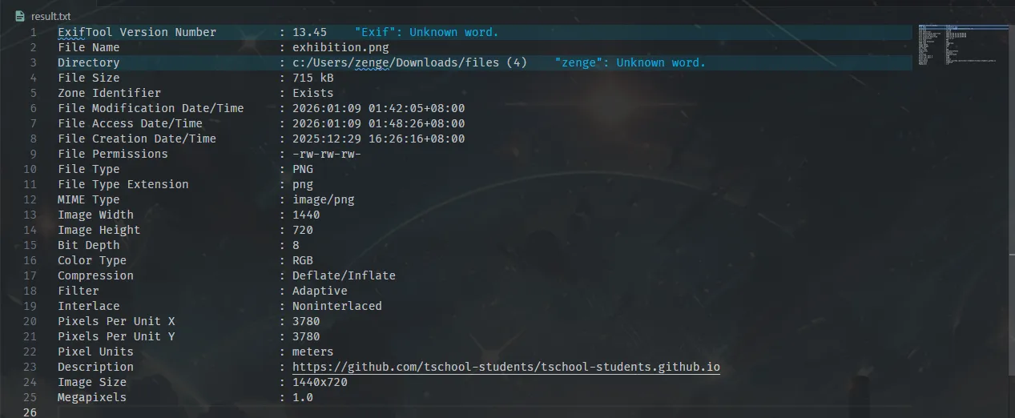Click the "Pixels Per Unit X" label

coord(116,321)
